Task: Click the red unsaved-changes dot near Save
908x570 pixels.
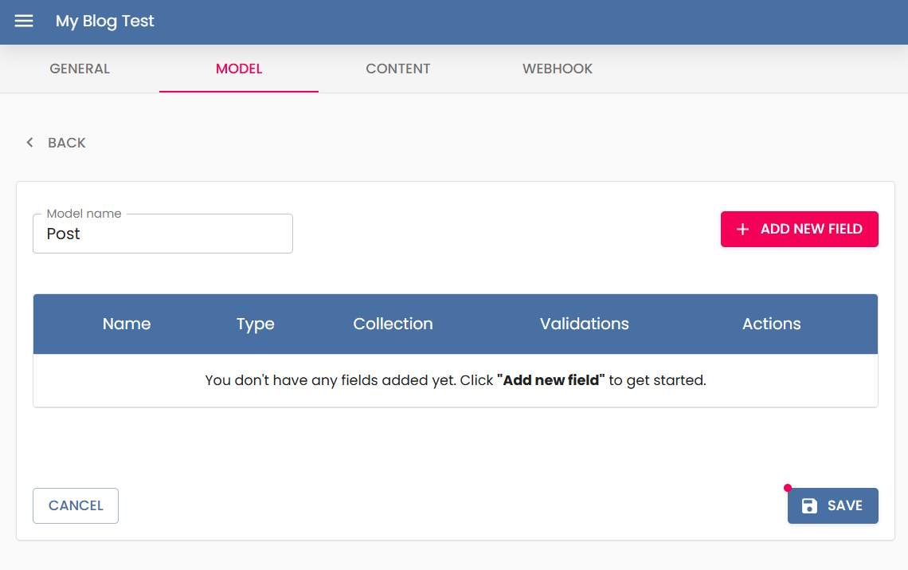Action: click(788, 488)
